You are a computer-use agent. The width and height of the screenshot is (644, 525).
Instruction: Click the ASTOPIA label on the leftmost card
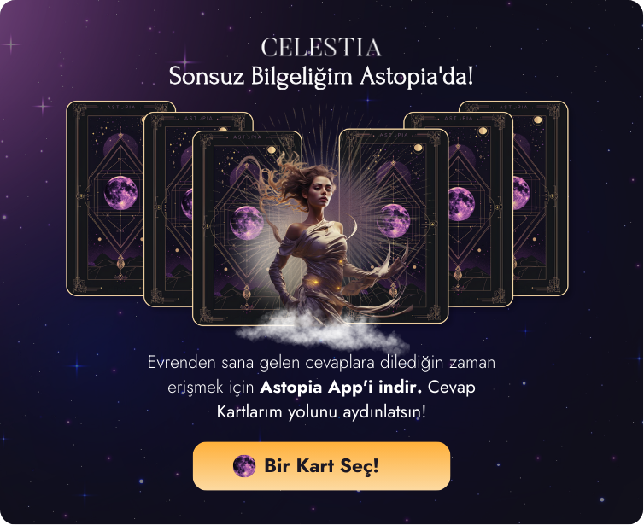(x=120, y=108)
